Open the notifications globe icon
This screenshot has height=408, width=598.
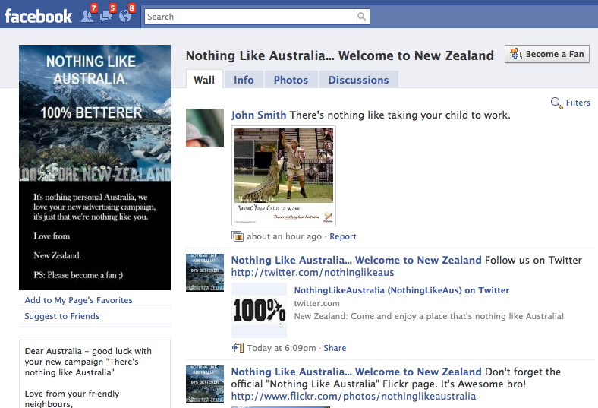(x=125, y=16)
